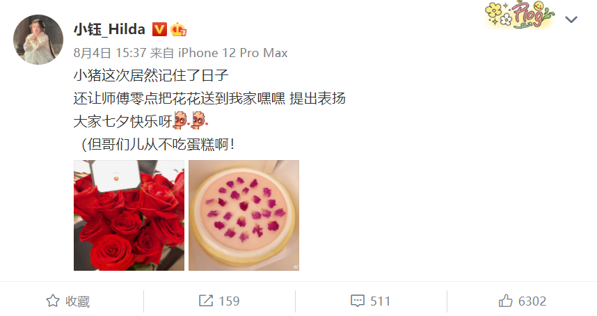Open the 8月4日 15:37 timestamp link

pos(110,52)
